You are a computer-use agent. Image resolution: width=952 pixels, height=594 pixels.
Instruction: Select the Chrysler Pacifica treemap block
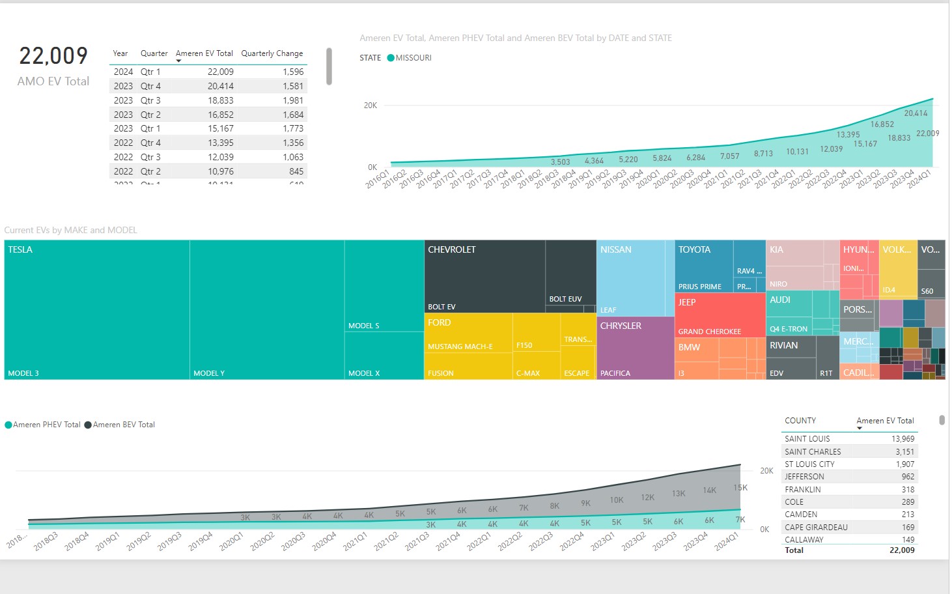tap(635, 348)
